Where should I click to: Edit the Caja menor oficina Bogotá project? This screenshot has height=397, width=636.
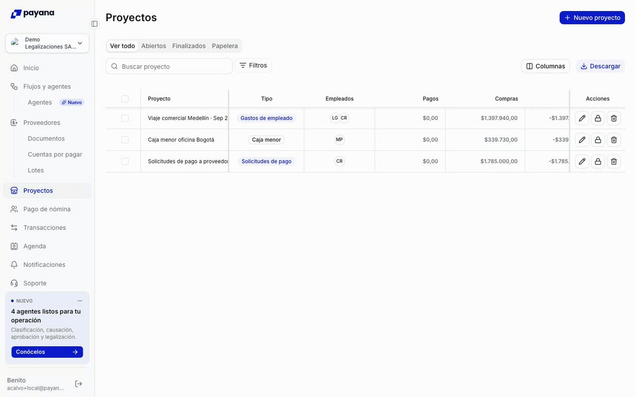click(x=582, y=140)
